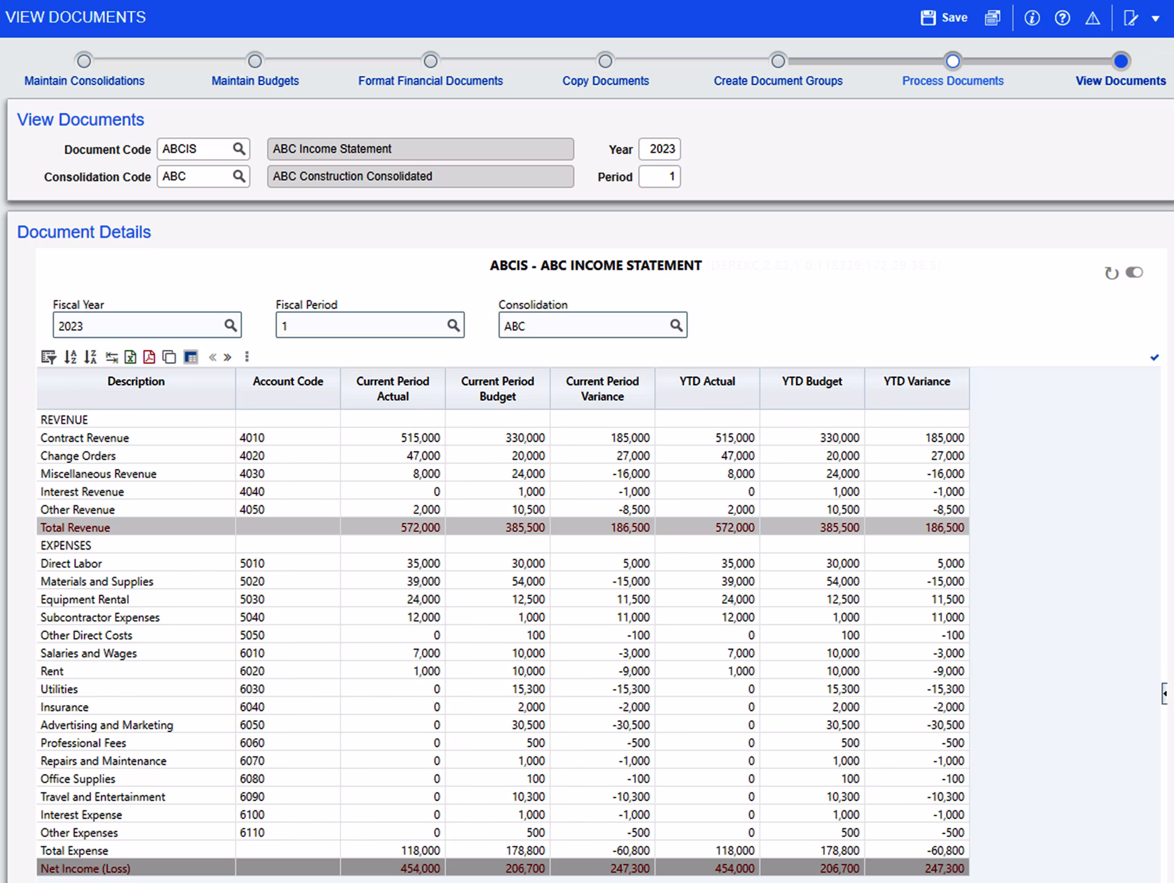Click the refresh icon beside the toggle
The width and height of the screenshot is (1174, 883).
tap(1111, 273)
